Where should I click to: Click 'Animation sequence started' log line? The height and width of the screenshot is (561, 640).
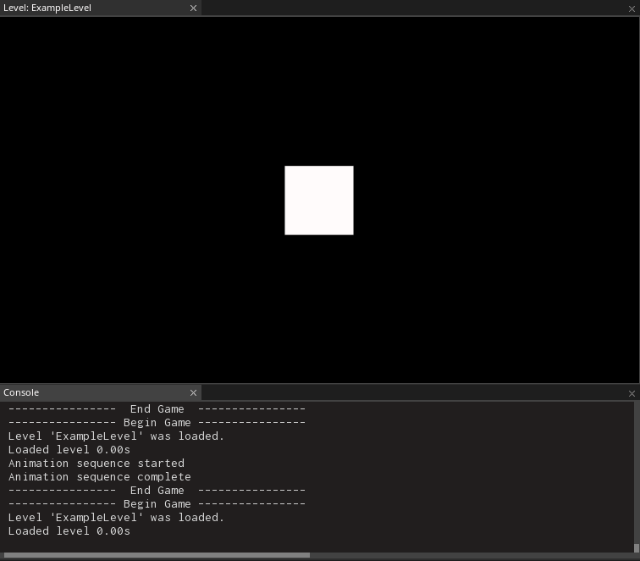click(x=97, y=464)
